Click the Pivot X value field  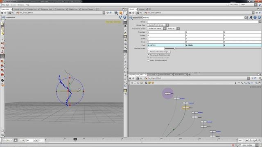pyautogui.click(x=166, y=45)
